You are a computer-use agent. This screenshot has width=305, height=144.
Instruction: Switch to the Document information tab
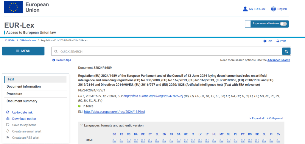pos(35,86)
